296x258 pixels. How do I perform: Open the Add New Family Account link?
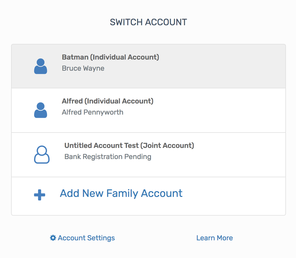(x=121, y=193)
